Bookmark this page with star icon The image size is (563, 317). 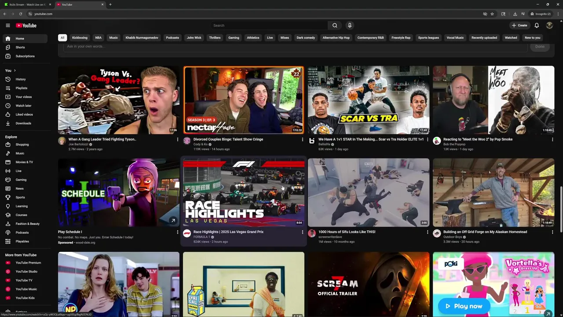click(x=492, y=14)
